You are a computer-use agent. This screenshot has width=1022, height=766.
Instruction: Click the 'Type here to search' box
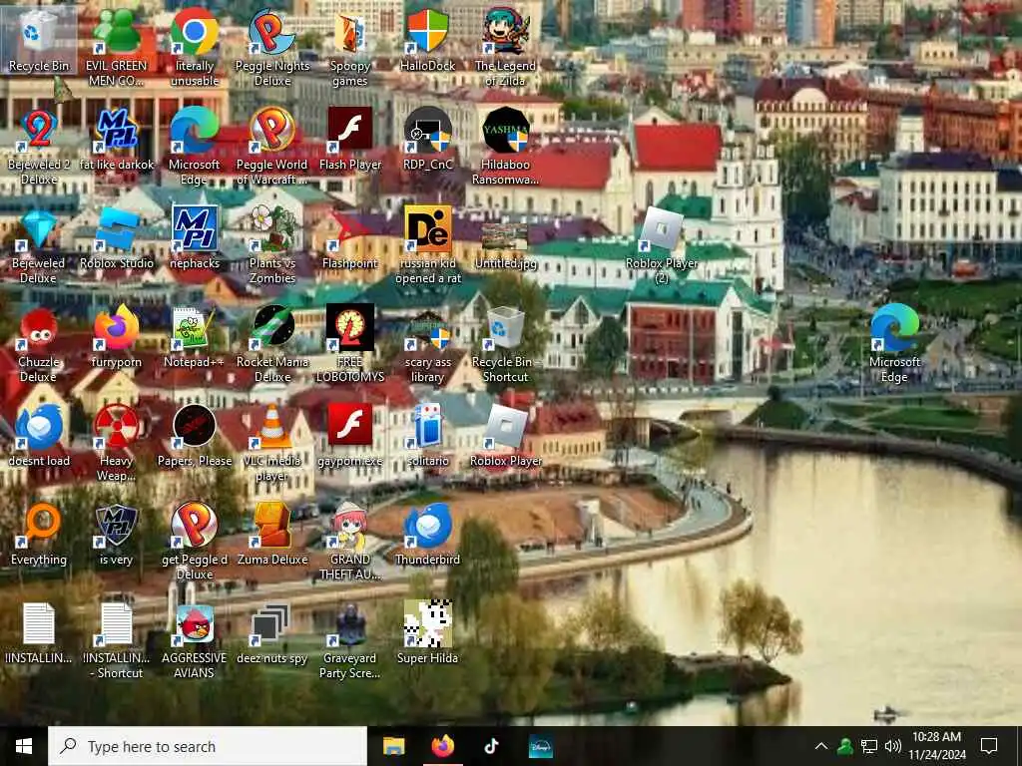[208, 746]
